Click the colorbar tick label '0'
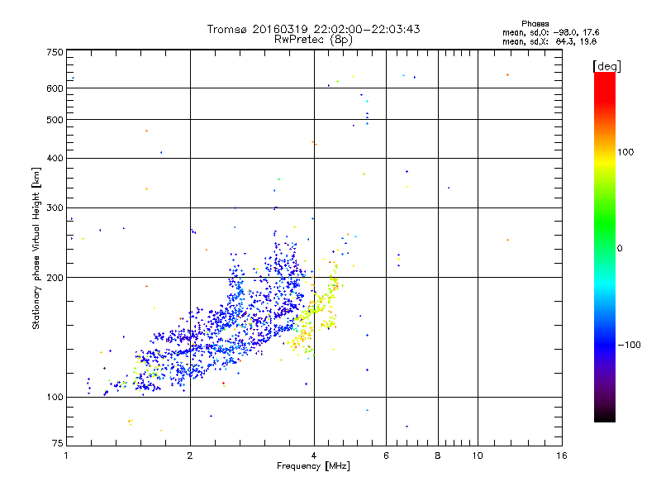 (620, 248)
